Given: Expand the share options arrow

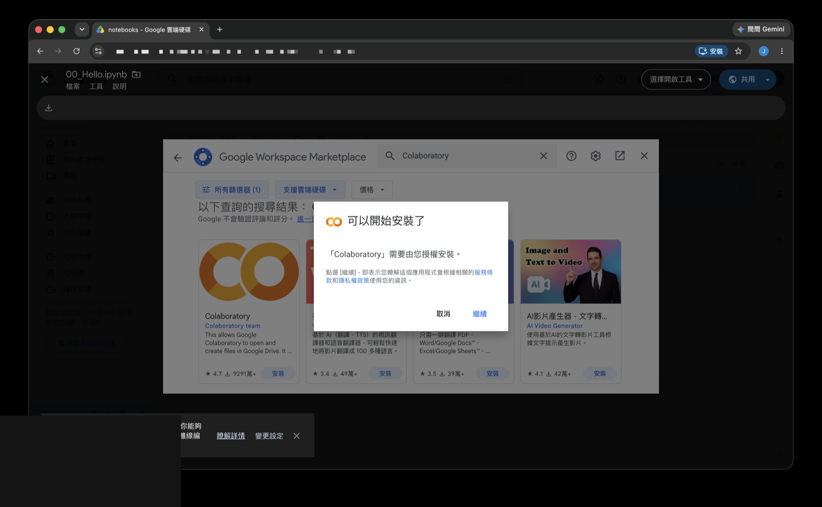Looking at the screenshot, I should [768, 79].
